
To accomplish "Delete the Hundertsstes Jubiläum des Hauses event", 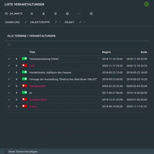I will 17,73.
